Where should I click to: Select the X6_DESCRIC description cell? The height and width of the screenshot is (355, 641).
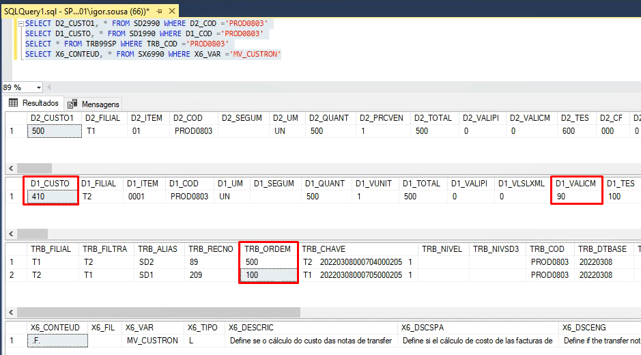[311, 340]
